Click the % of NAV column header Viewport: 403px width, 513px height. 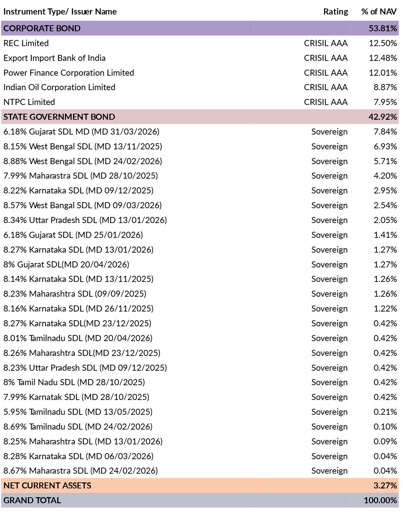pyautogui.click(x=379, y=11)
